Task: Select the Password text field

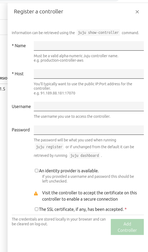Action: [x=89, y=130]
